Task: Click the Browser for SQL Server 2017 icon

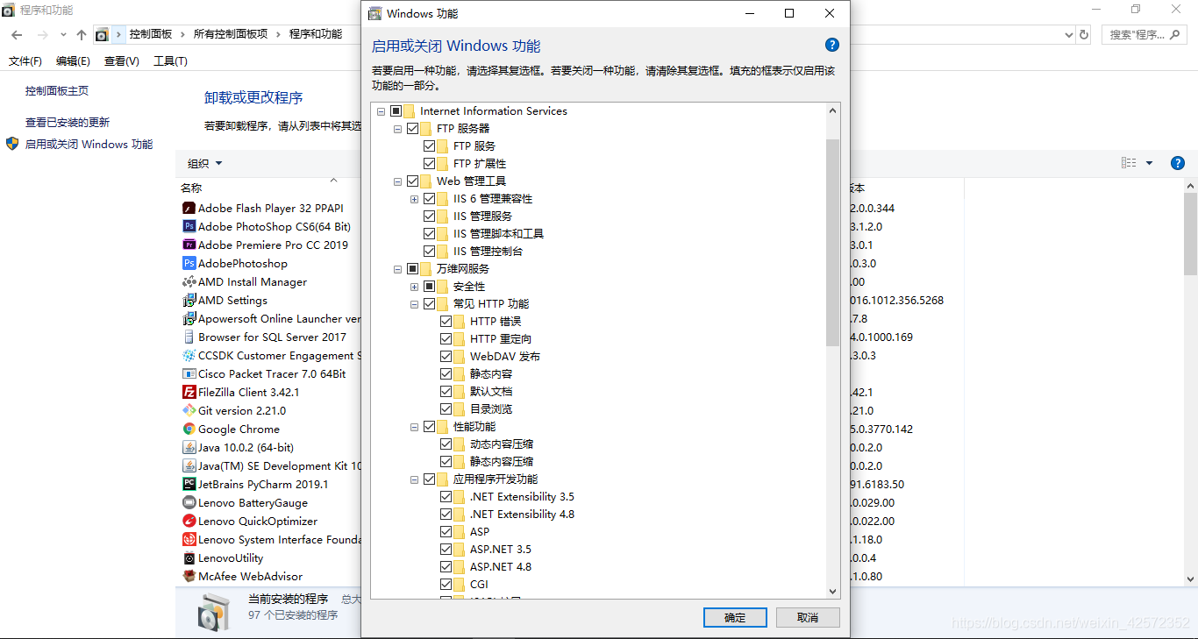Action: (x=189, y=337)
